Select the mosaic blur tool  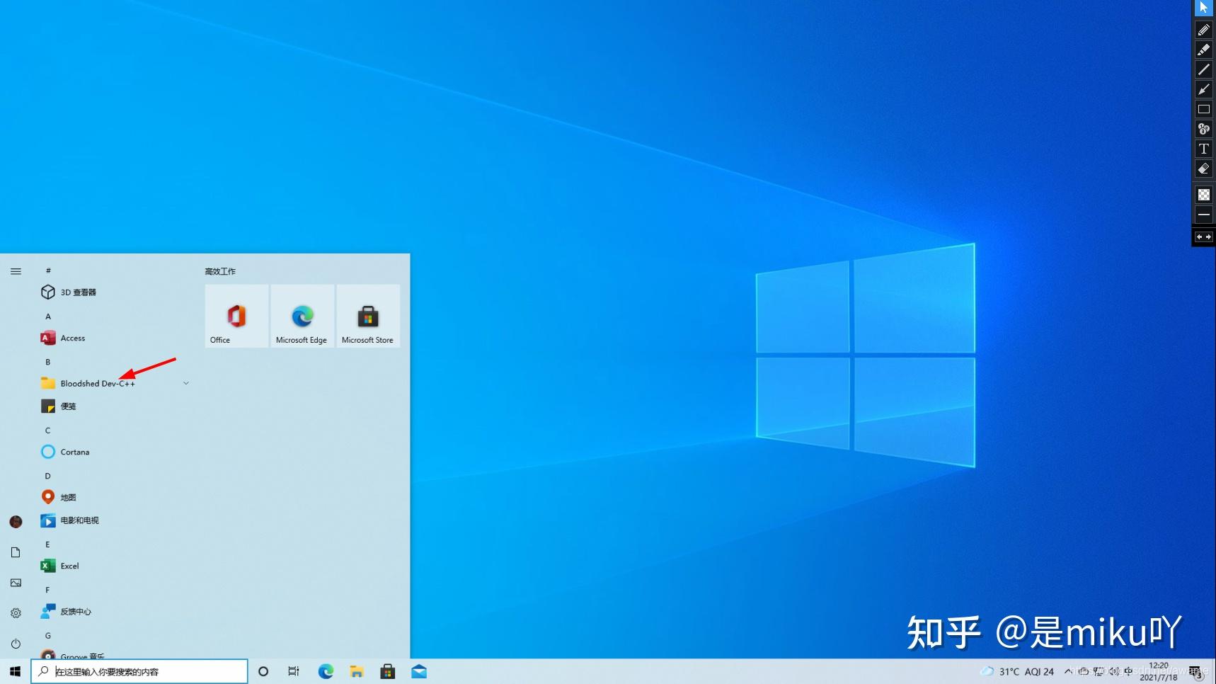coord(1204,194)
